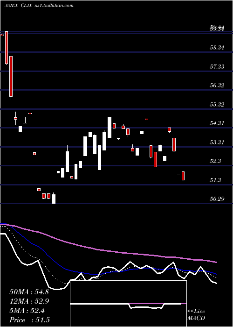233x327 pixels.
Task: Click the white candlestick bottoming at 50.29
Action: (x=54, y=199)
